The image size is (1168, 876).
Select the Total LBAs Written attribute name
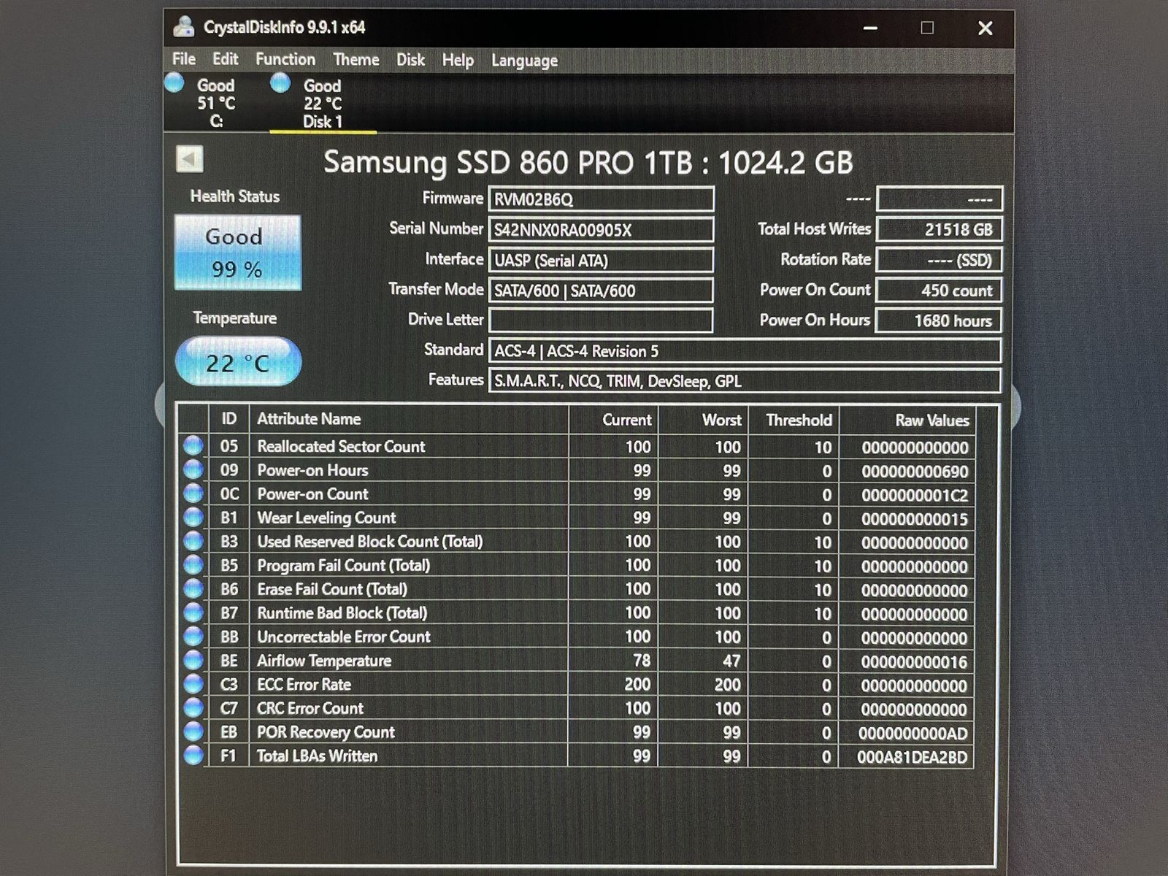click(x=317, y=756)
